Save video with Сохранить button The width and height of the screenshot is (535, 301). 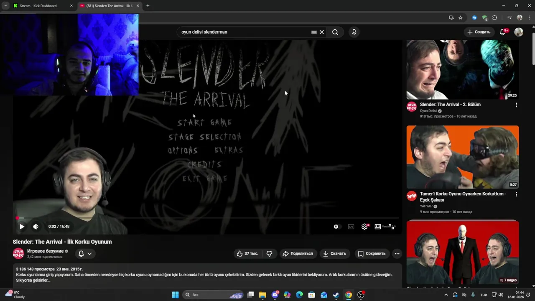372,254
